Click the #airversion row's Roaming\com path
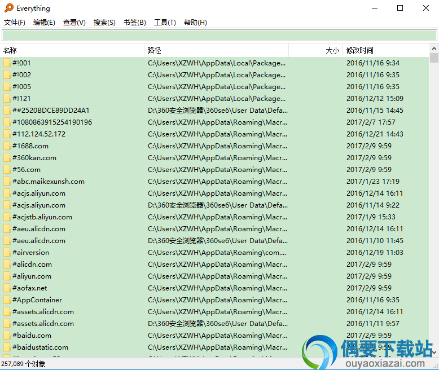 [217, 253]
